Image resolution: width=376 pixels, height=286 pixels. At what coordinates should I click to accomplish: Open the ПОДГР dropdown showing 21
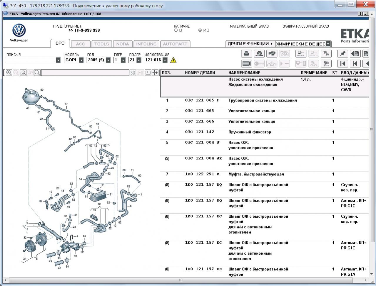tap(138, 60)
